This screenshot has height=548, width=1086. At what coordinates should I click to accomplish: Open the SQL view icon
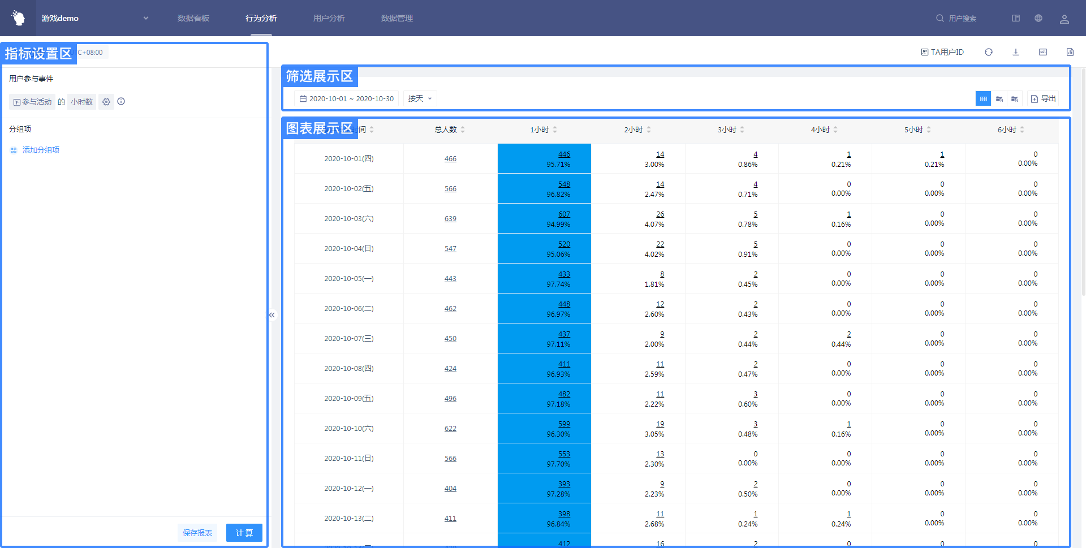[1042, 52]
